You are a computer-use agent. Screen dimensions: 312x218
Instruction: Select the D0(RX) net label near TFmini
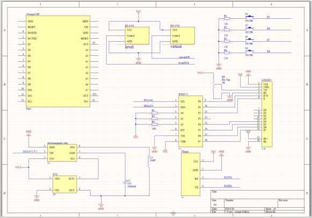pyautogui.click(x=228, y=186)
